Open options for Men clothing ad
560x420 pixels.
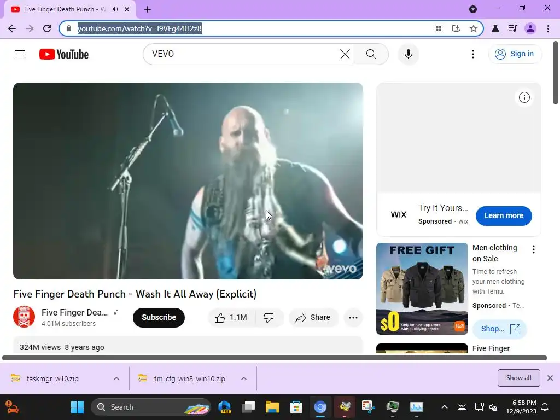(x=534, y=249)
